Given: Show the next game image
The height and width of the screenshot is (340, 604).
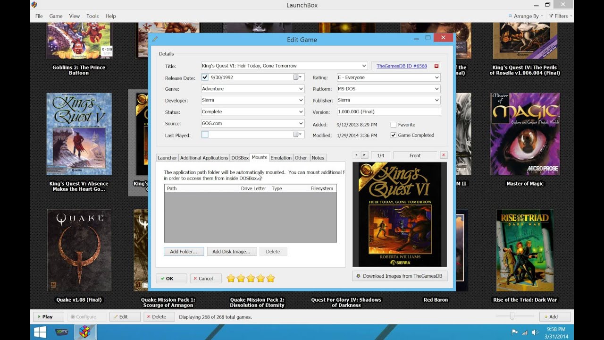Looking at the screenshot, I should point(364,155).
